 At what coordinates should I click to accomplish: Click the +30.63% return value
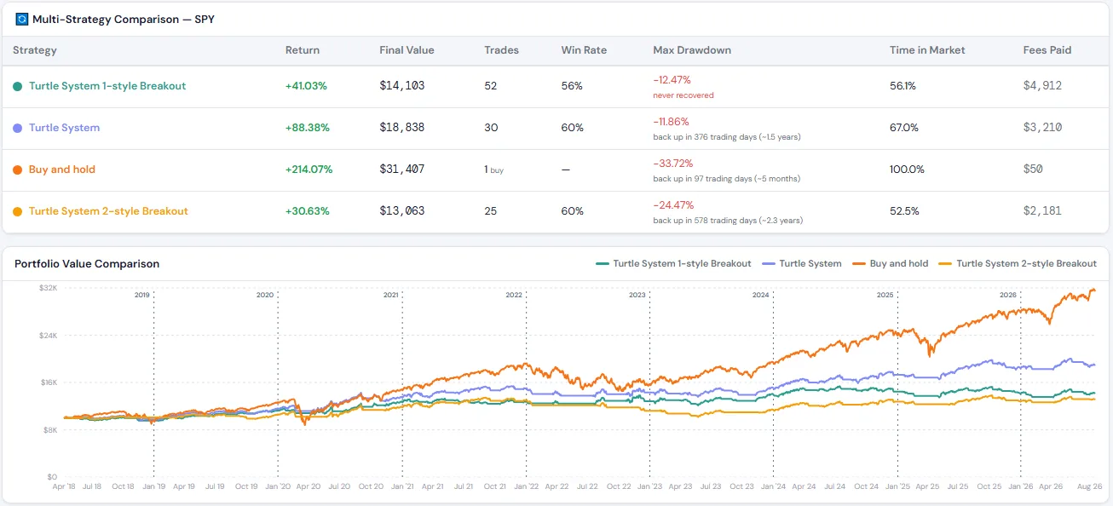(x=307, y=211)
